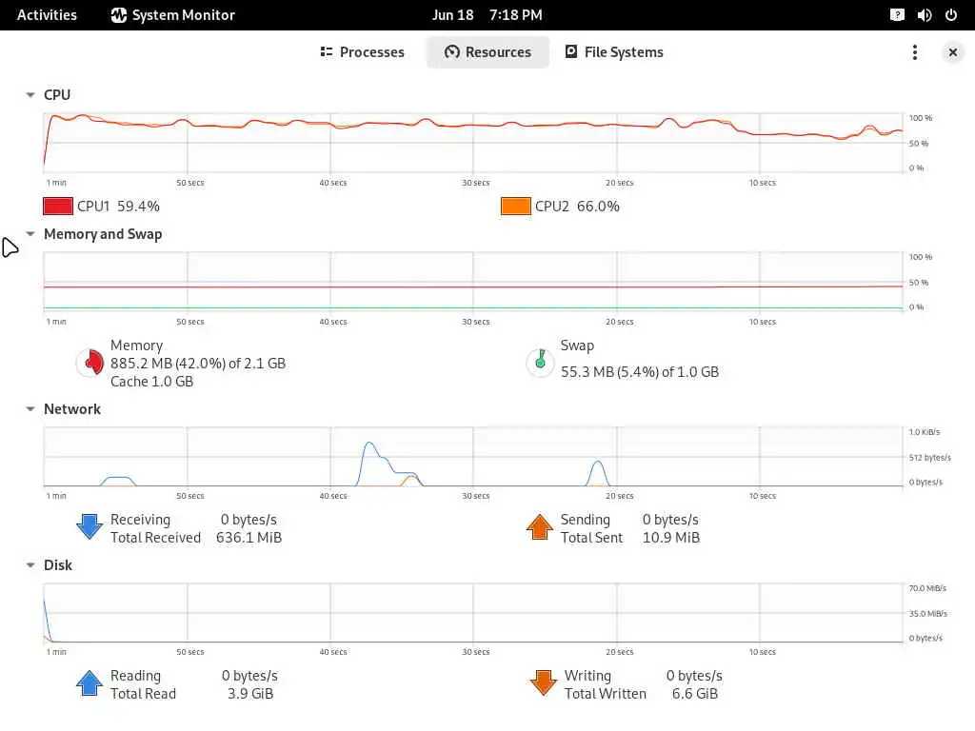
Task: Click the orange Sending up-arrow icon
Action: 540,527
